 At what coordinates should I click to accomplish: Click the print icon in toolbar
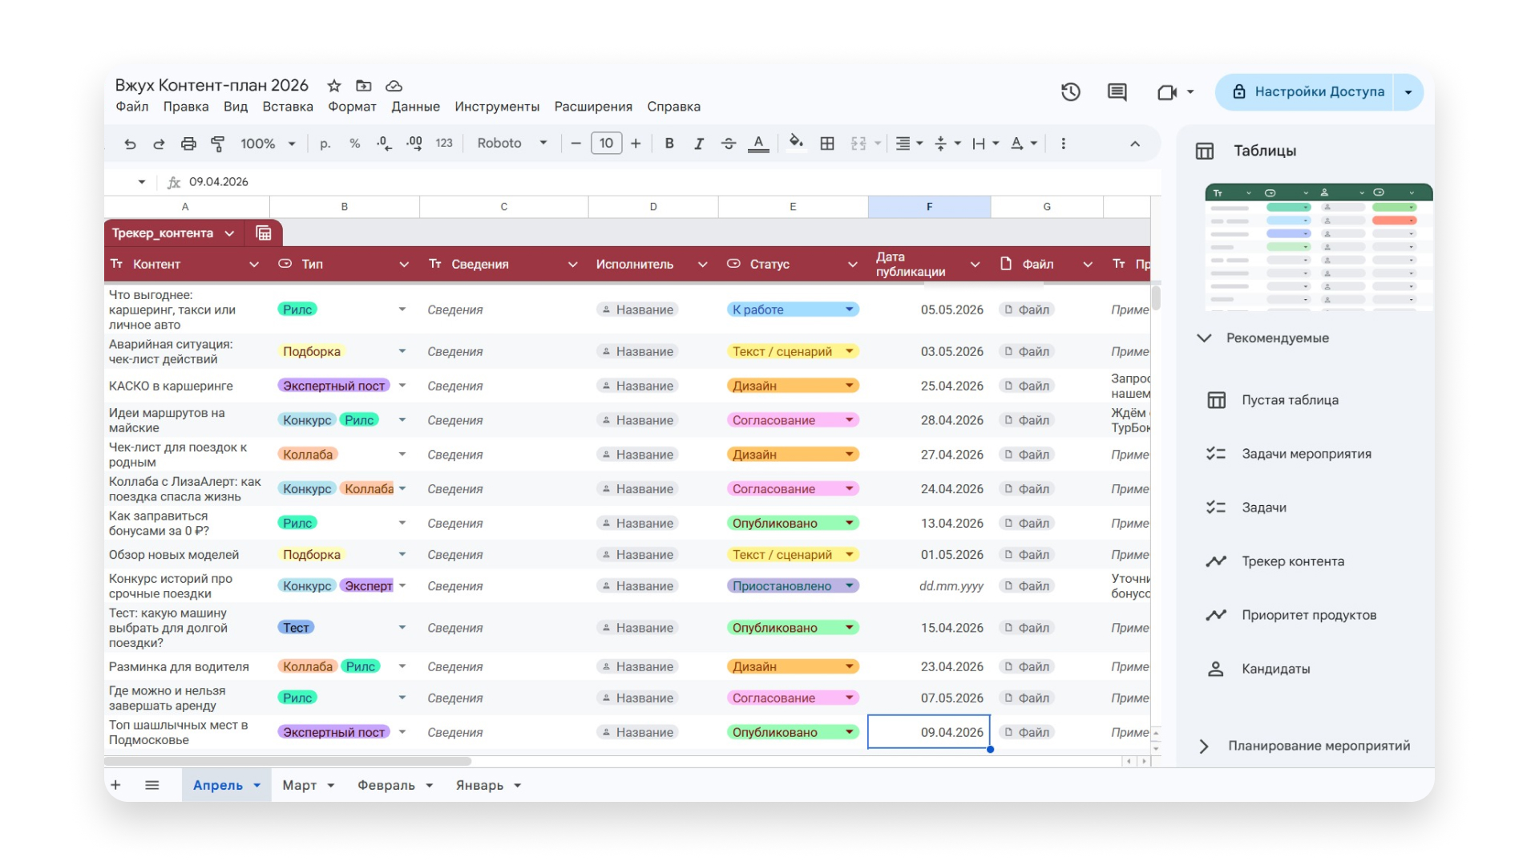click(x=188, y=144)
